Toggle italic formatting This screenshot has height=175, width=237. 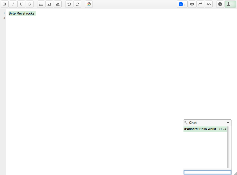(x=13, y=4)
